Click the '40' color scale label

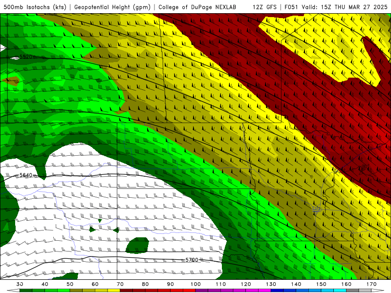(45, 284)
